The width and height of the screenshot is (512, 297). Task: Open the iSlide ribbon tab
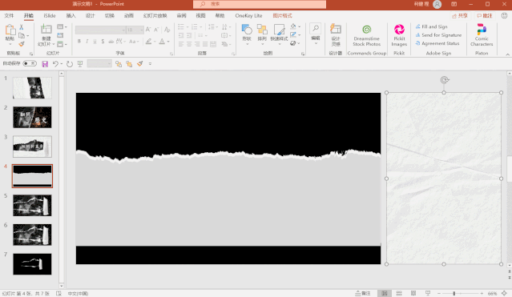(x=50, y=16)
